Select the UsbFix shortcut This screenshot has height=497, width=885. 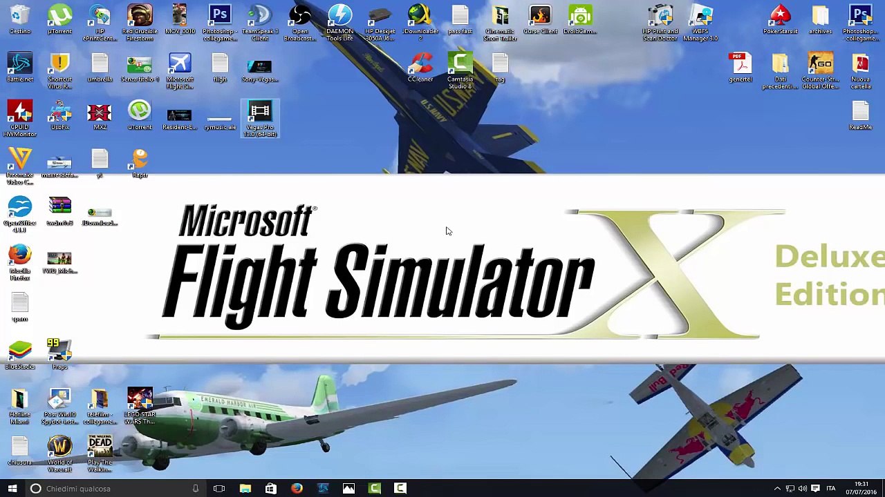[59, 115]
